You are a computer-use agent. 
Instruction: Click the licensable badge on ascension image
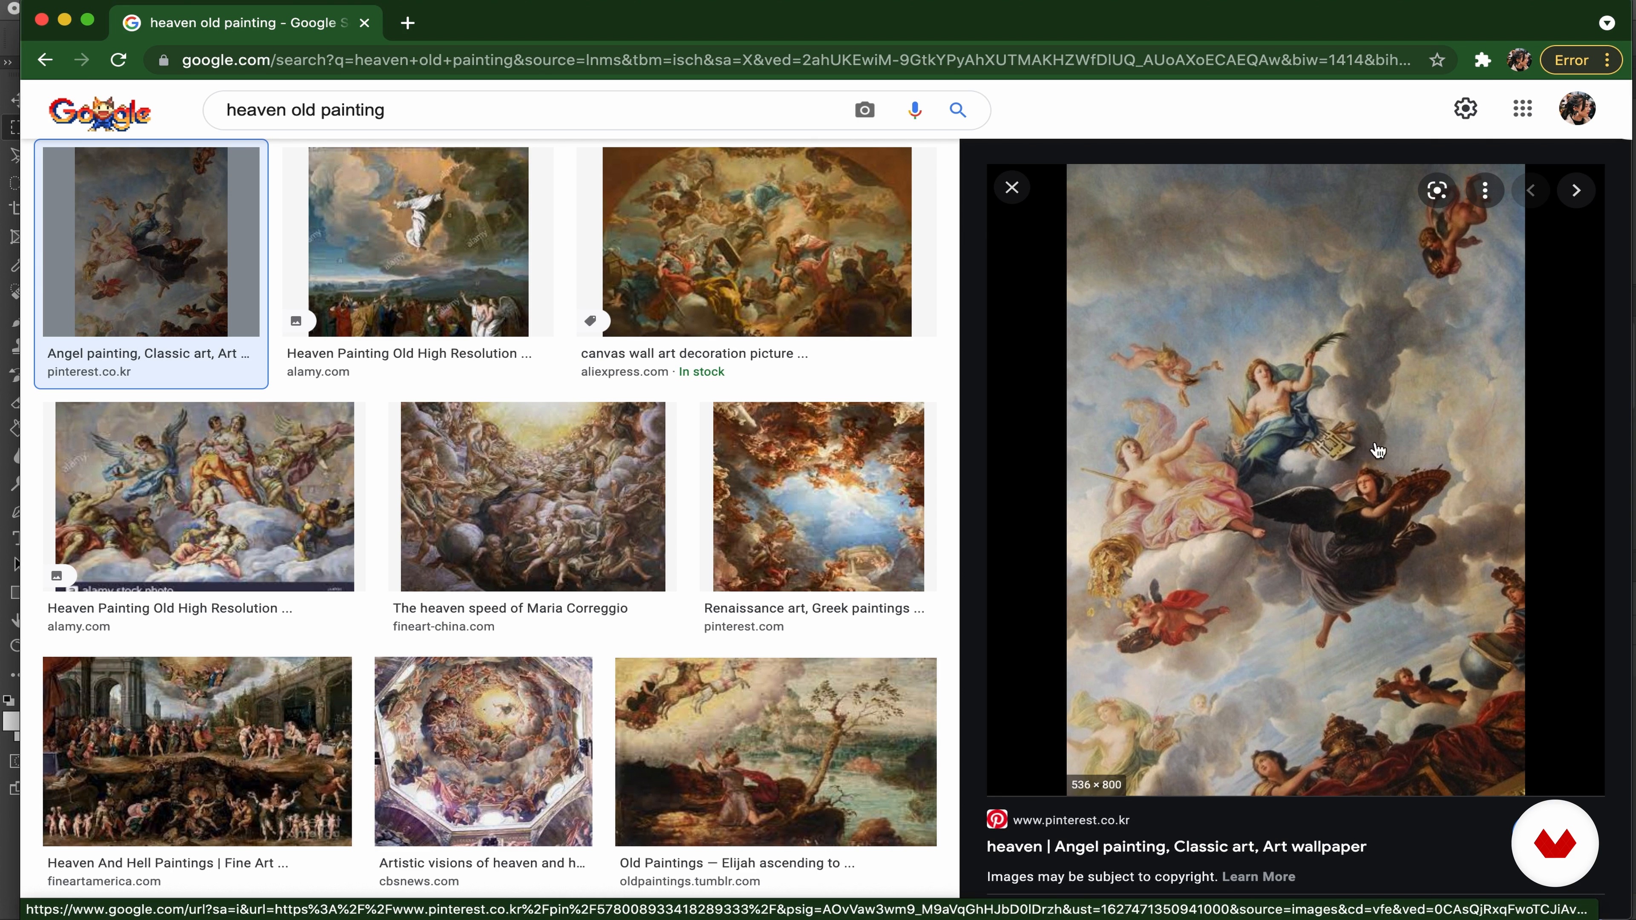[x=296, y=321]
